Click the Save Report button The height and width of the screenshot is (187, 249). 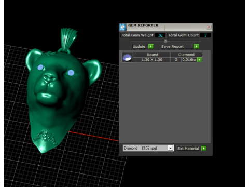pyautogui.click(x=177, y=46)
